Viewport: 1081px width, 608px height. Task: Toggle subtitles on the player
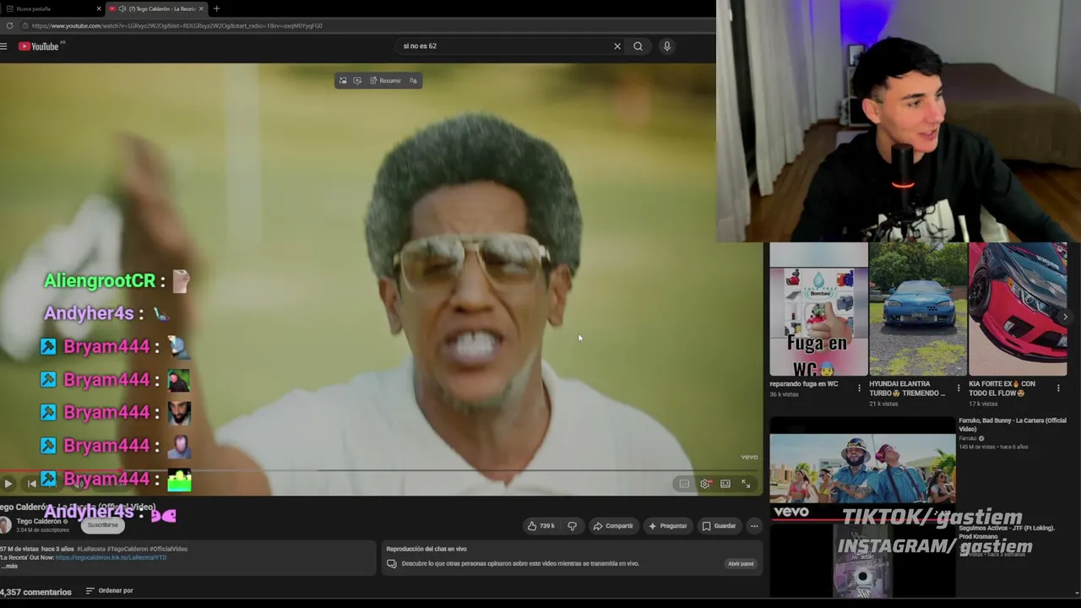pos(684,484)
